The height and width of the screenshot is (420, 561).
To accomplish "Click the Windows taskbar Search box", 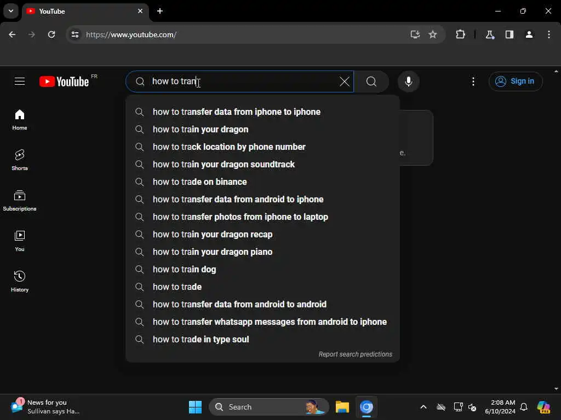I will [269, 407].
